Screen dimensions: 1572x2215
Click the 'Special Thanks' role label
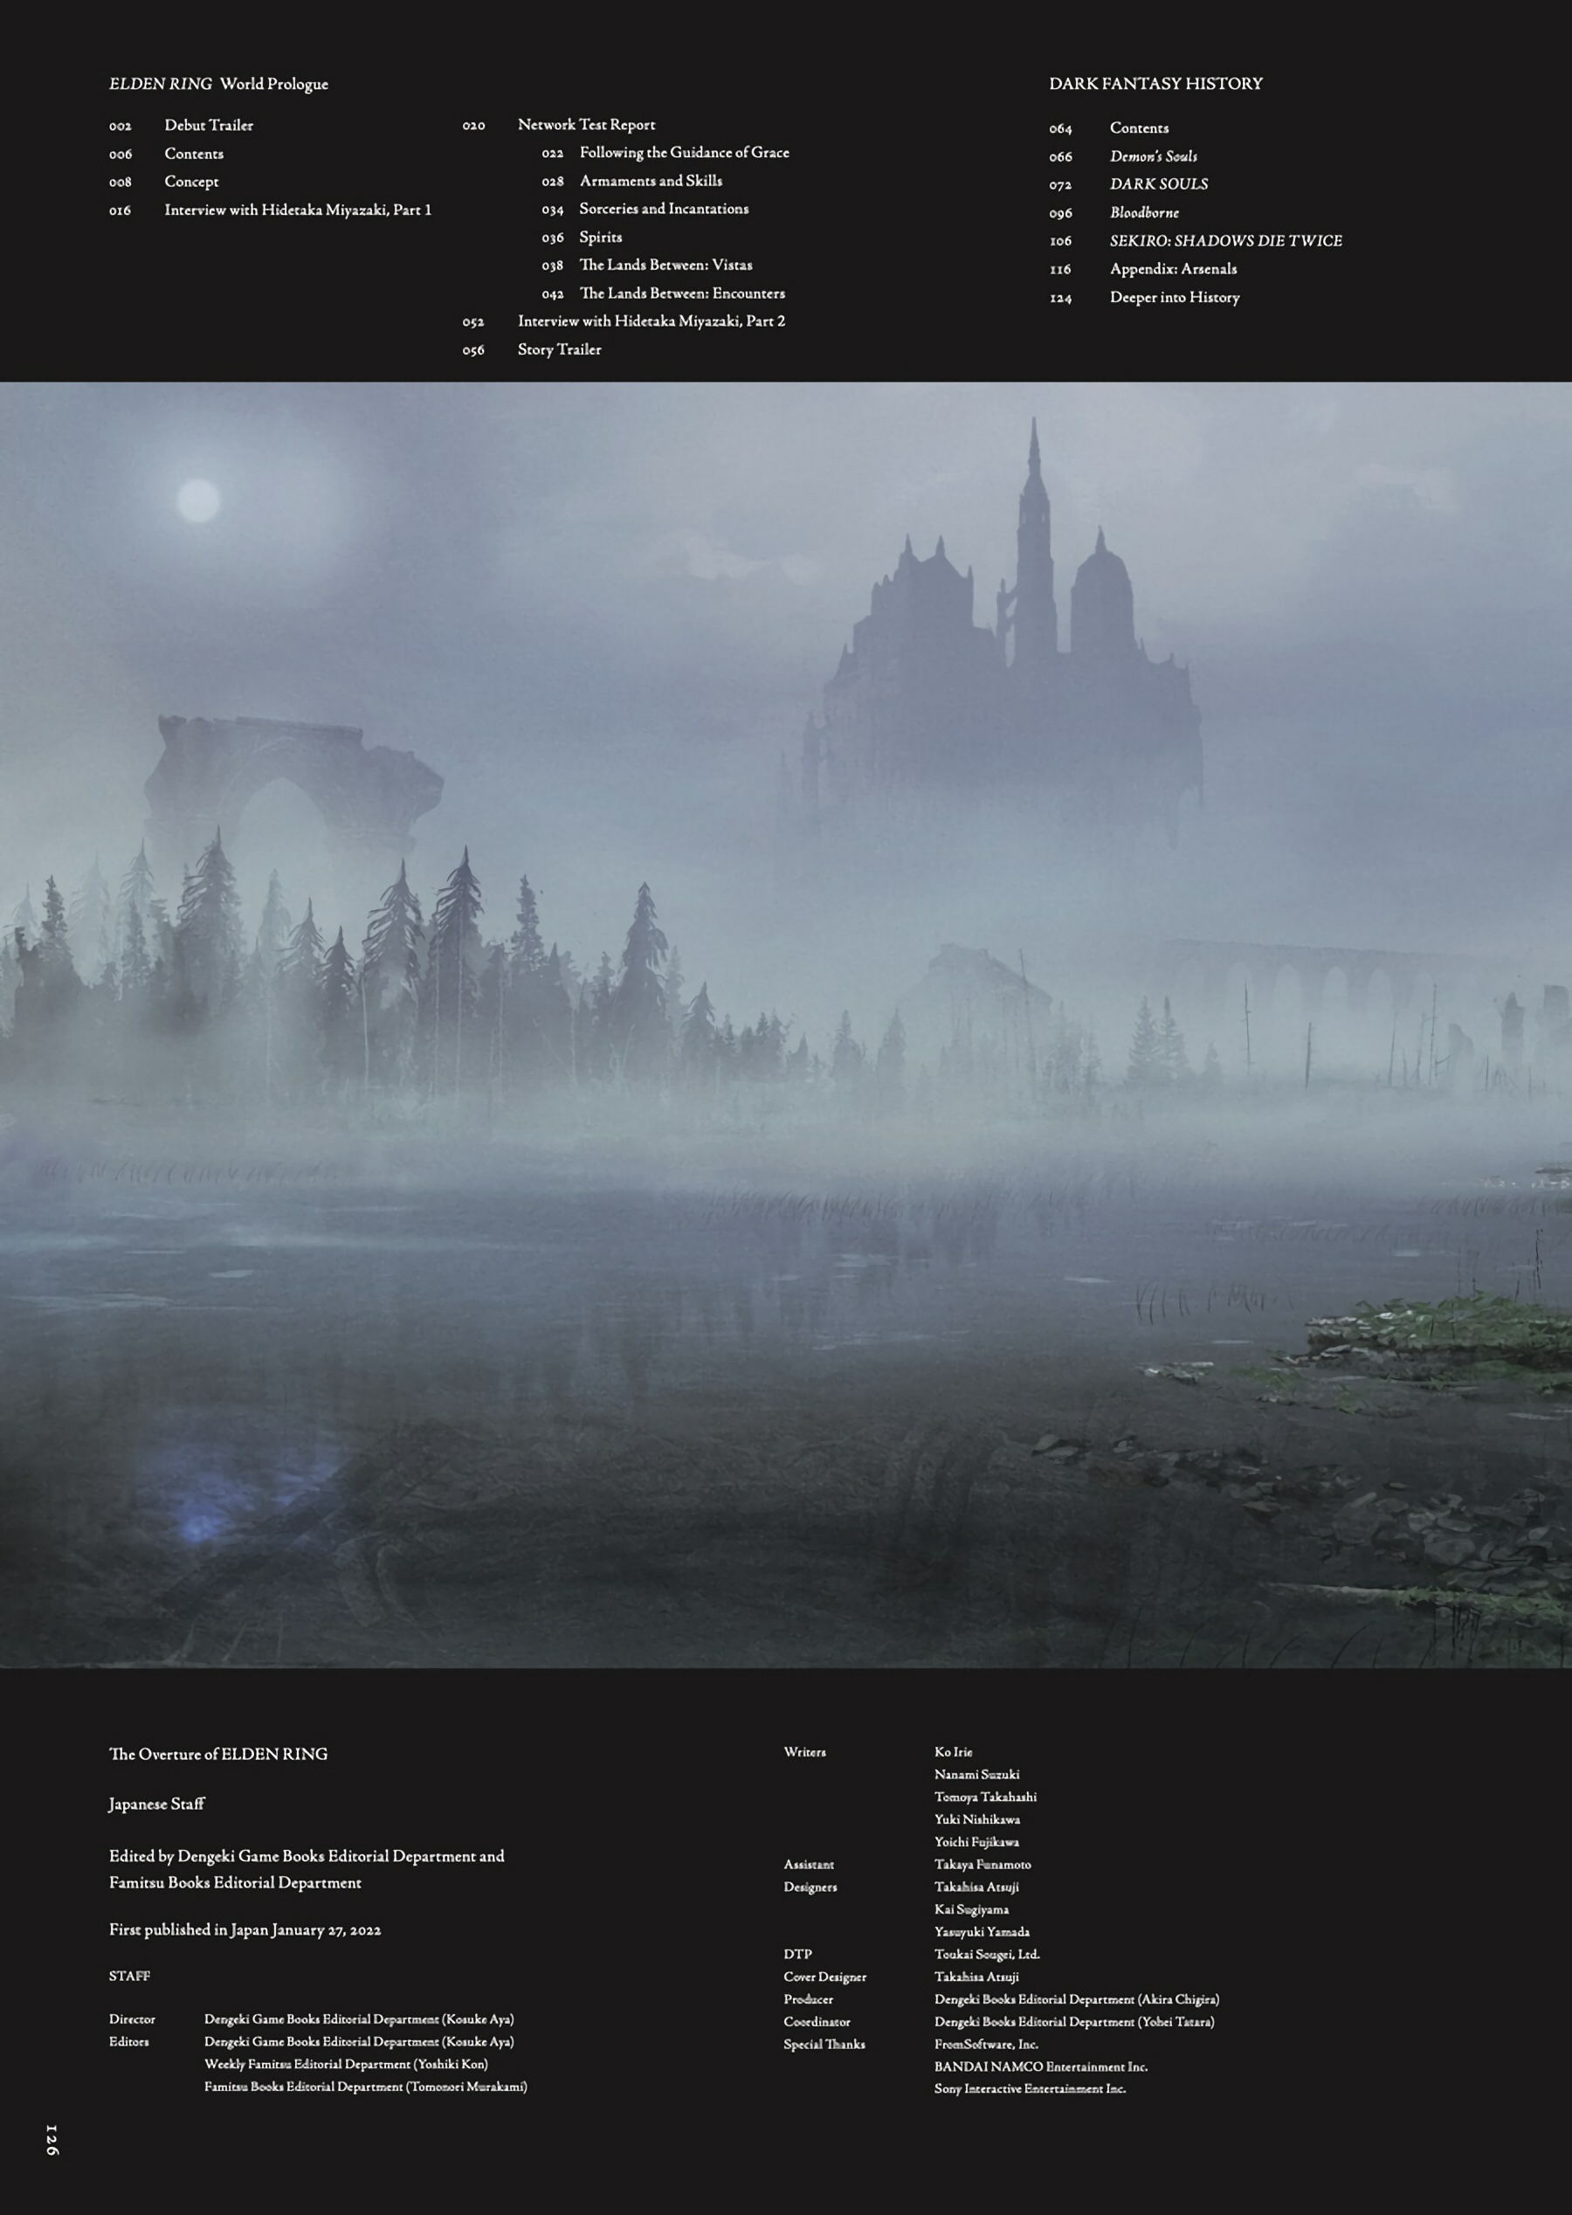[824, 2045]
